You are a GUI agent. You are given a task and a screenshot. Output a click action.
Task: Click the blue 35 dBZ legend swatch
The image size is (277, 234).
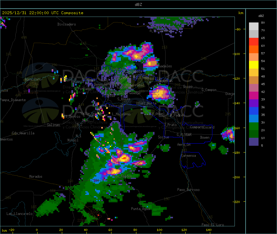point(254,111)
